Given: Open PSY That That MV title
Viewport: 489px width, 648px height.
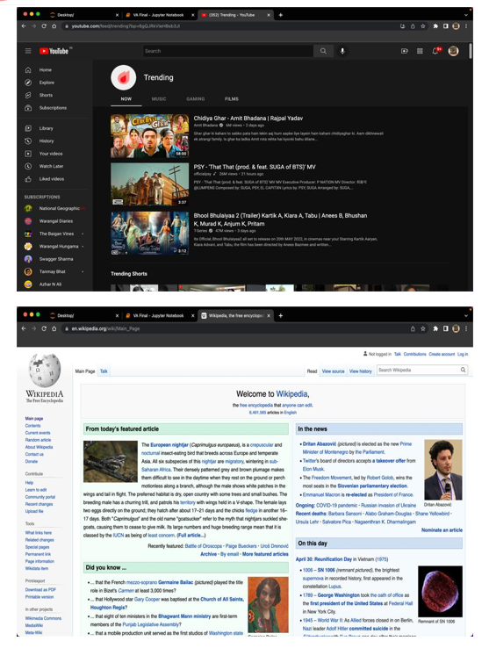Looking at the screenshot, I should point(255,167).
